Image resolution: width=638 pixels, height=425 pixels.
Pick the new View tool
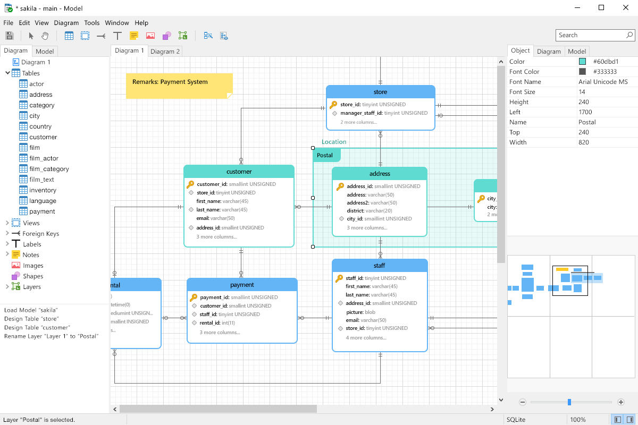85,36
